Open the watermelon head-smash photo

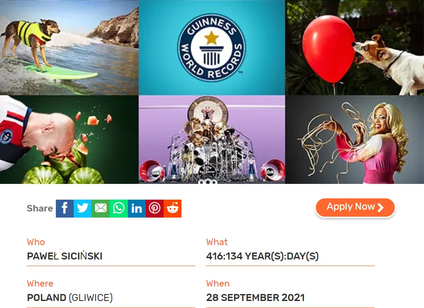[69, 139]
